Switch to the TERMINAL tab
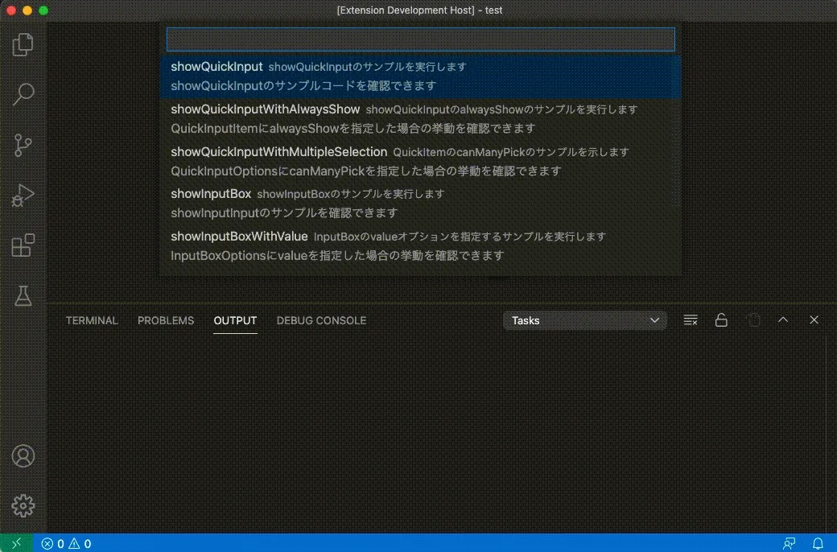 [91, 320]
